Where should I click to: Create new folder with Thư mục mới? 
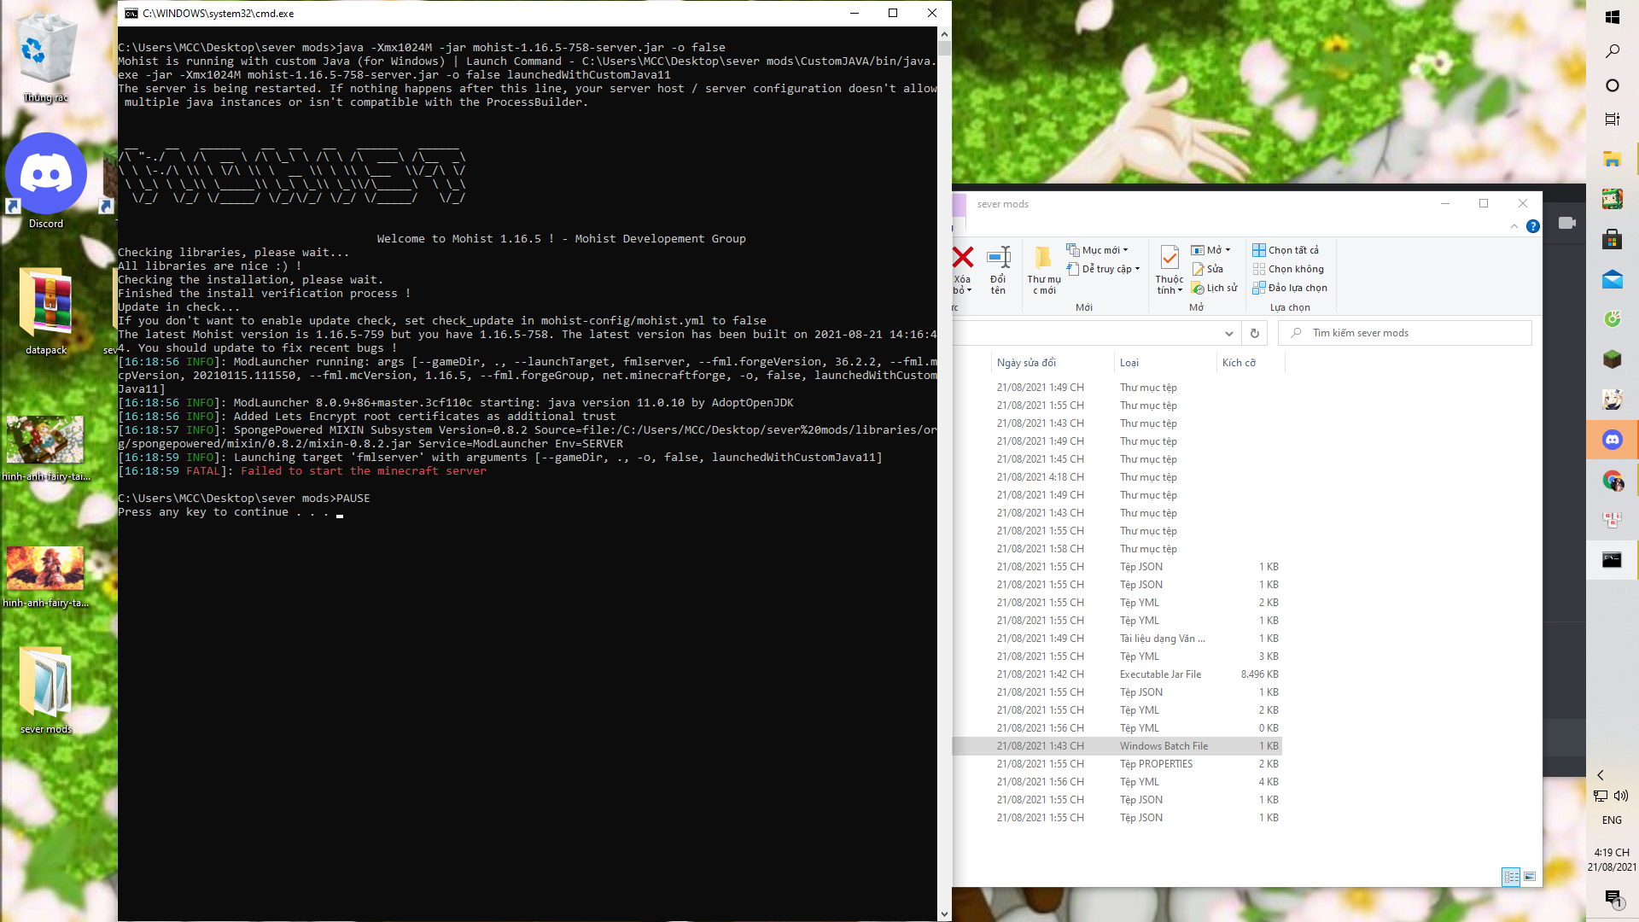pyautogui.click(x=1043, y=260)
